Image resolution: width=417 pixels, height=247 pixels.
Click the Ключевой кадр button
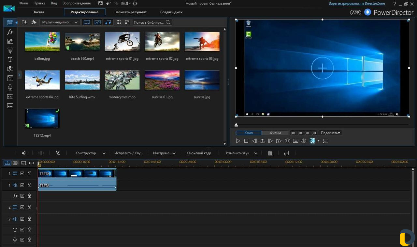tap(199, 153)
